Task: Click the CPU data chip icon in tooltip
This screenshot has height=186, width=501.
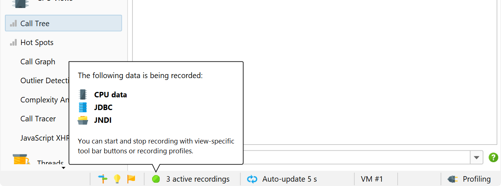Action: click(83, 94)
